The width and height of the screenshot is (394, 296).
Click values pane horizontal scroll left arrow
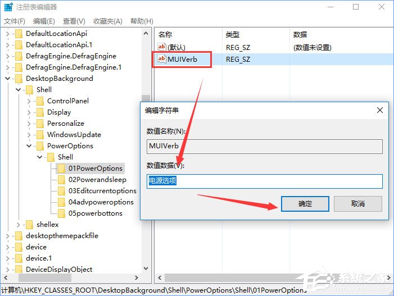160,278
